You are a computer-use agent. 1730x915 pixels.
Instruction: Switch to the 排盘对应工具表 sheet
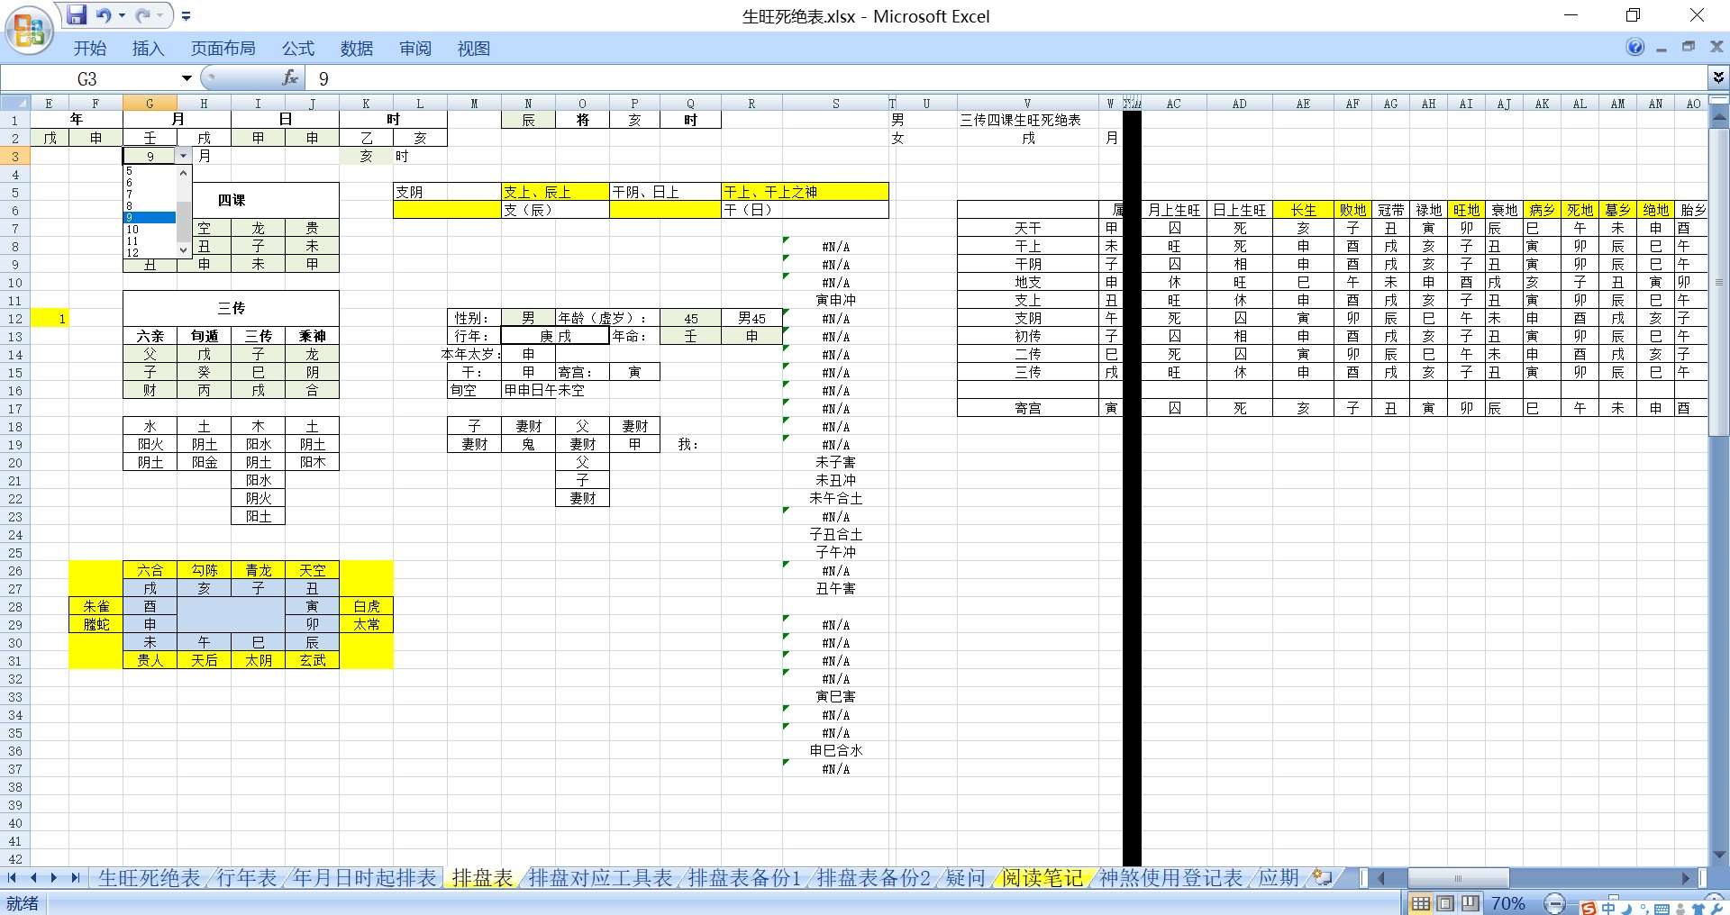pyautogui.click(x=600, y=877)
